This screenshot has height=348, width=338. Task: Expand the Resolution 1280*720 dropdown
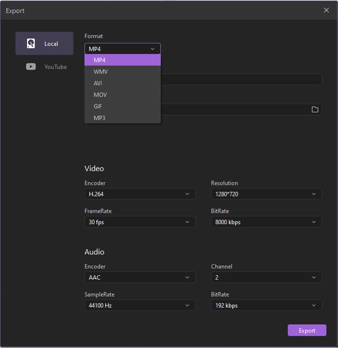pyautogui.click(x=266, y=194)
